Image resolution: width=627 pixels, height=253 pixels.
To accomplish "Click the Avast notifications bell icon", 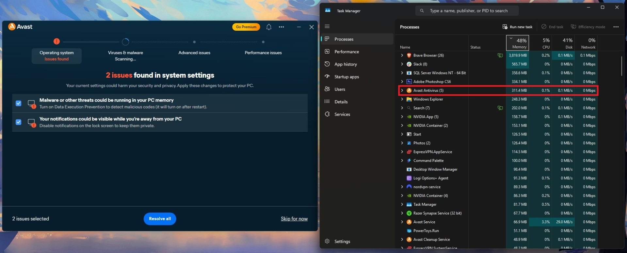I will pyautogui.click(x=269, y=27).
